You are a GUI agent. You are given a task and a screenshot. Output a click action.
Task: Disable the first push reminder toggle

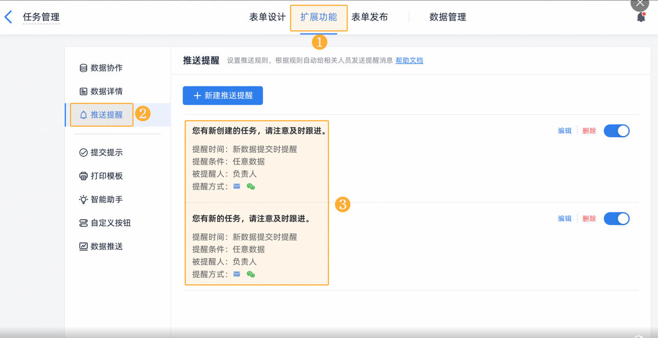pyautogui.click(x=616, y=131)
